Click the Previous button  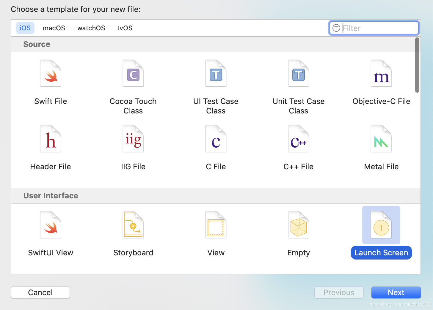pyautogui.click(x=339, y=292)
